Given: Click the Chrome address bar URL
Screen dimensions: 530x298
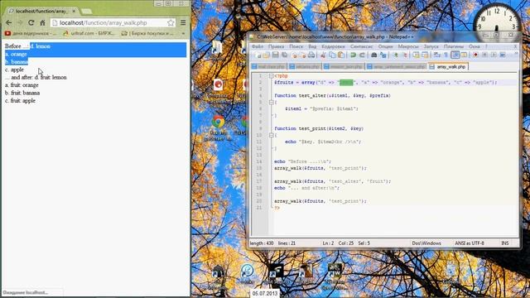Looking at the screenshot, I should (x=103, y=23).
